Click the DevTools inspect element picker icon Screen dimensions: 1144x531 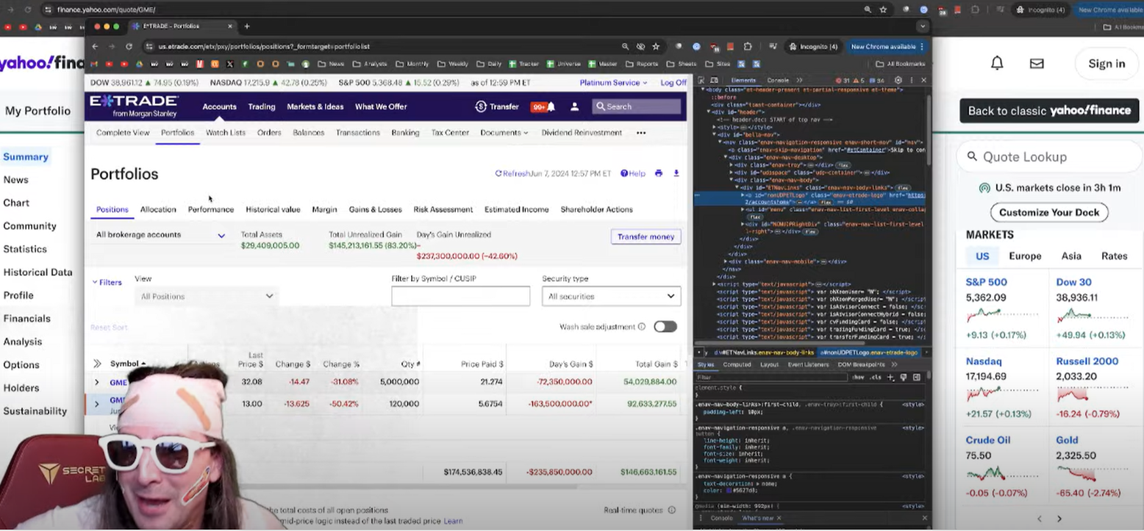tap(701, 80)
